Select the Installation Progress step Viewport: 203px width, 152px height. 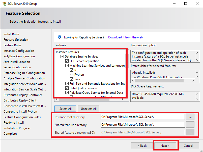tap(17, 128)
